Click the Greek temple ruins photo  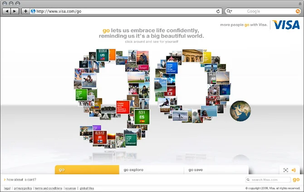click(192, 56)
